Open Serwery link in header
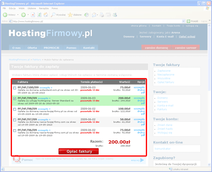 tap(145, 36)
